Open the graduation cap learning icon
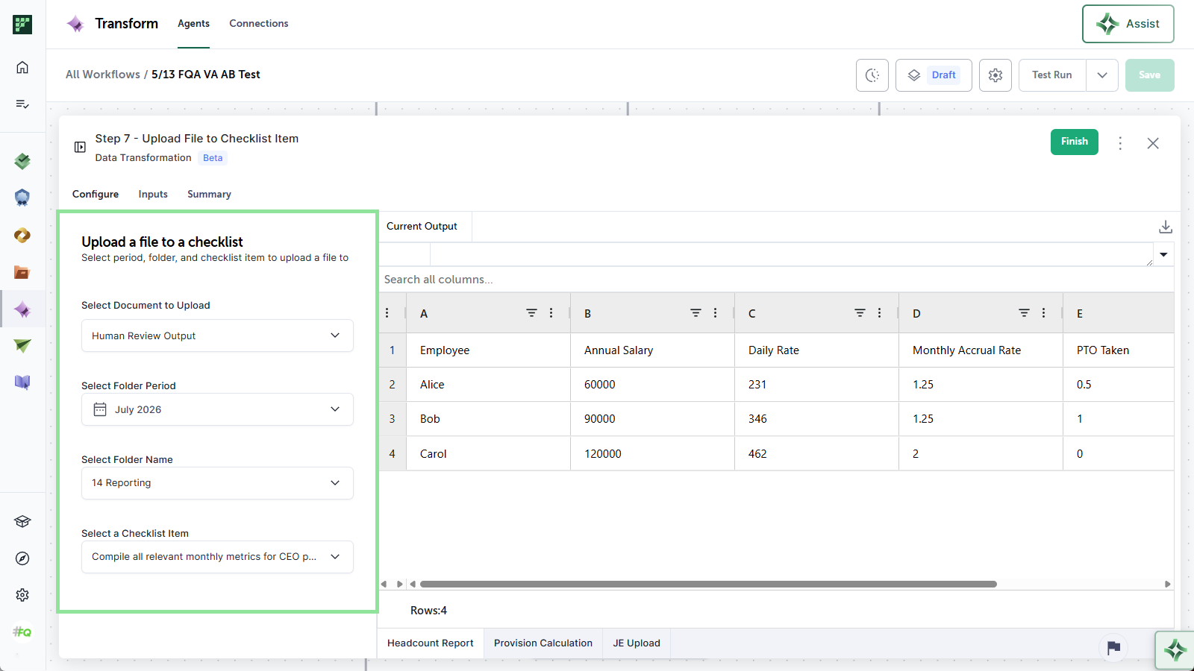The height and width of the screenshot is (671, 1194). (x=22, y=521)
